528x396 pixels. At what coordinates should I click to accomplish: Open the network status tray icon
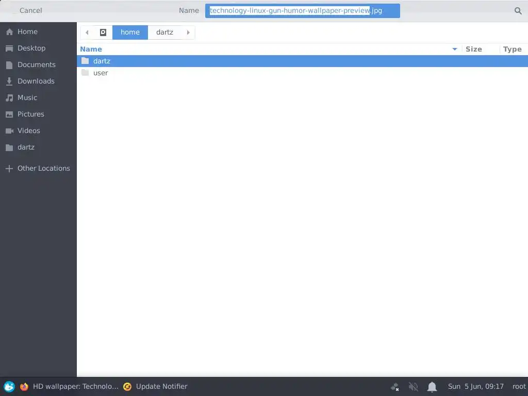coord(394,387)
